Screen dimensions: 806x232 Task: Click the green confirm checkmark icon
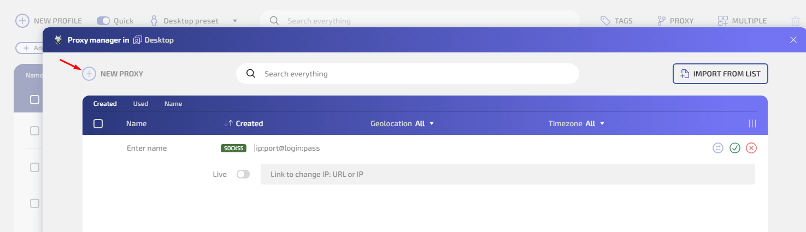click(735, 148)
